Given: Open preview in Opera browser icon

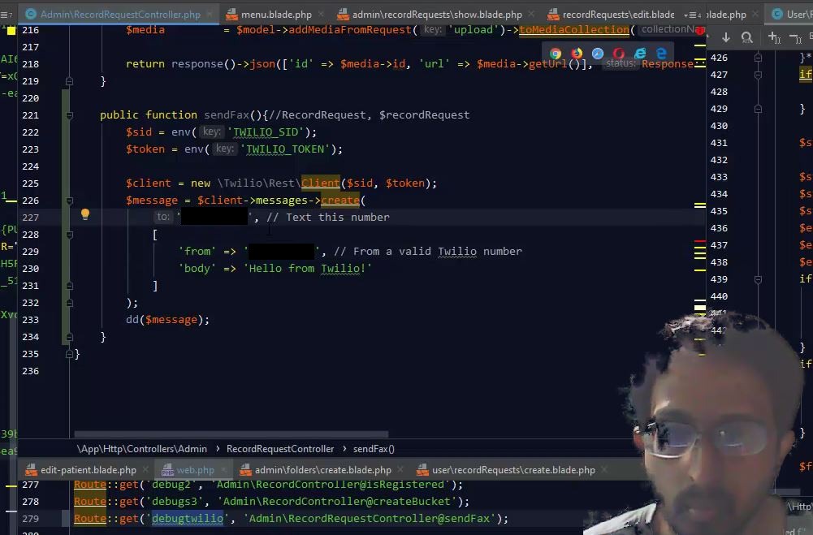Looking at the screenshot, I should click(x=619, y=54).
